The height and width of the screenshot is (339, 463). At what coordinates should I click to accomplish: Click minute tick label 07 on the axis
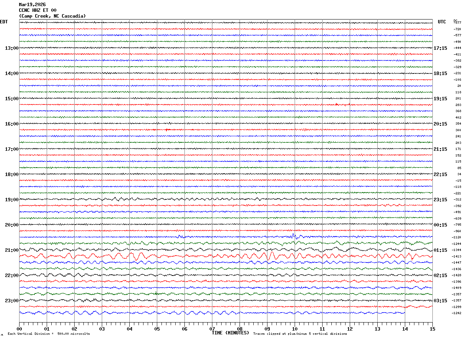click(x=212, y=329)
